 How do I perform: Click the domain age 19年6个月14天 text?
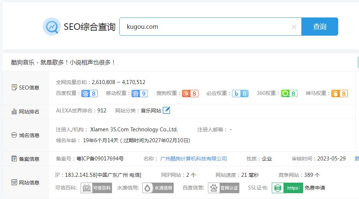100,140
